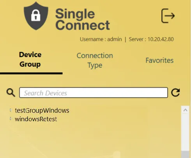Focus the Search Devices input field
191x158 pixels.
[x=94, y=92]
